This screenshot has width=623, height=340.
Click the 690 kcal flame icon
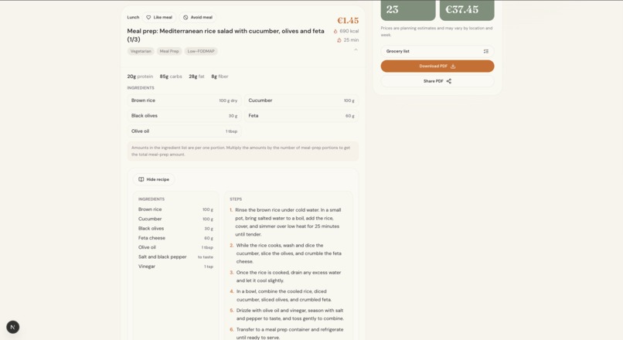(335, 31)
